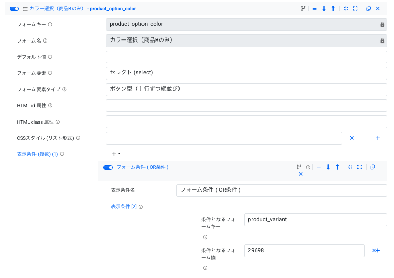Viewport: 394px width, 278px height.
Task: Click the locked フォーム名 field
Action: [246, 41]
